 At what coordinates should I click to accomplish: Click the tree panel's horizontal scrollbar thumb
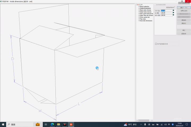coord(144,120)
